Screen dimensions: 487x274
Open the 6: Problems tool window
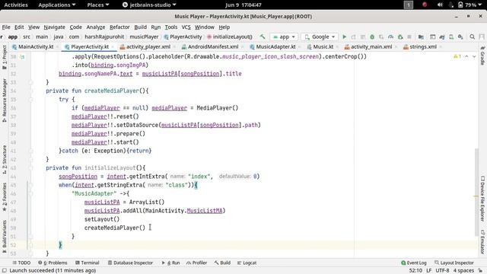[x=53, y=263]
